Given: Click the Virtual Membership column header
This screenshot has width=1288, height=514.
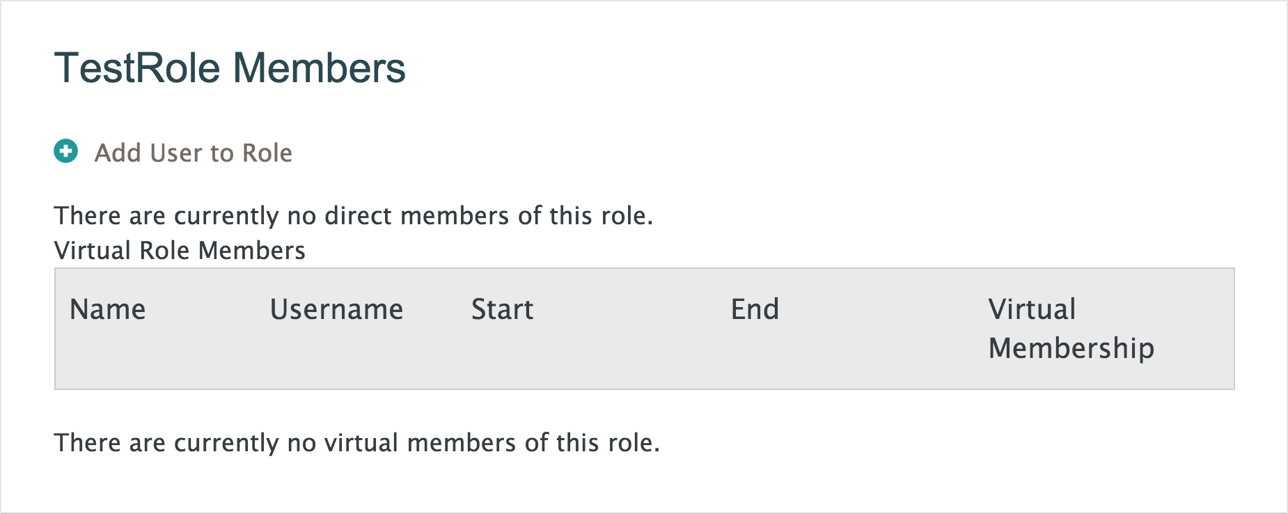Looking at the screenshot, I should pos(1071,328).
